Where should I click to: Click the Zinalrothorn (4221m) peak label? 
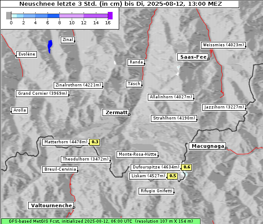click(78, 85)
